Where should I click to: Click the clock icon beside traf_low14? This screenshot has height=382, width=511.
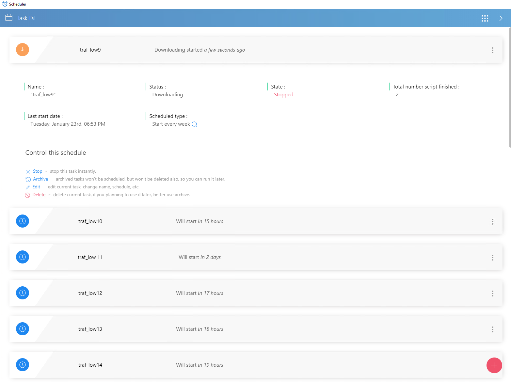pyautogui.click(x=23, y=365)
